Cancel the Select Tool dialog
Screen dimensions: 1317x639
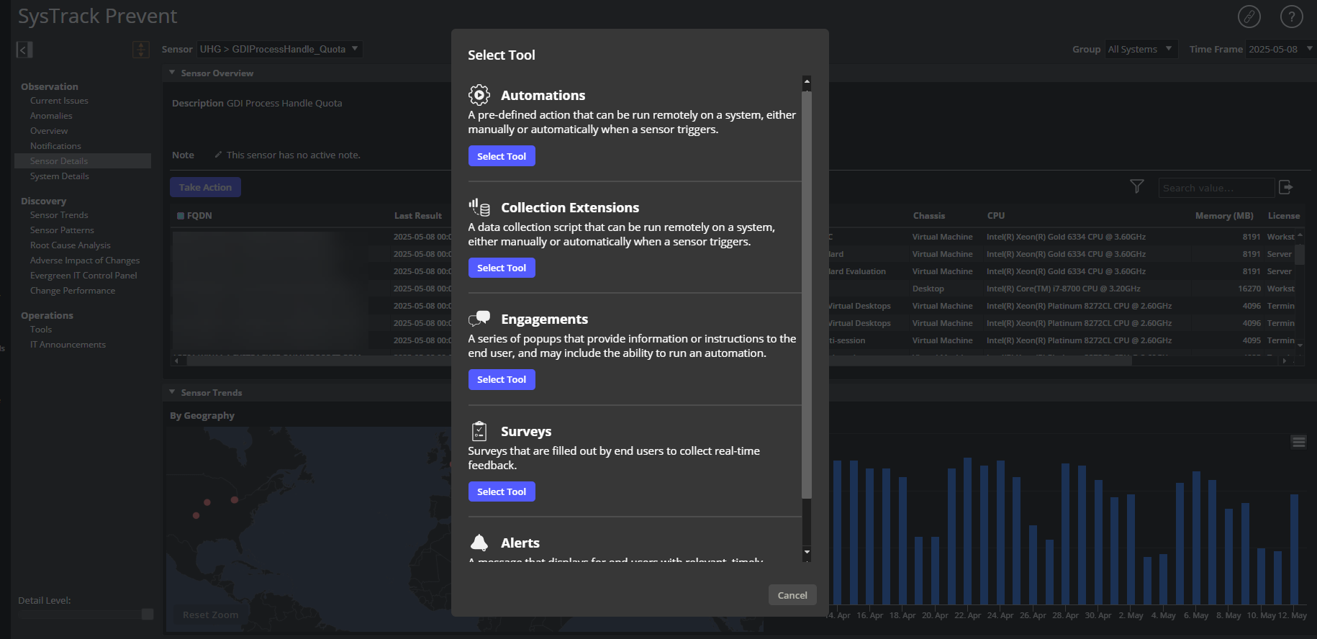pos(792,595)
